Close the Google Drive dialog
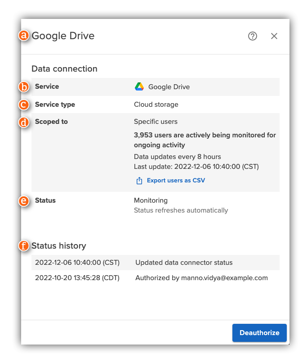307x363 pixels. (x=274, y=36)
